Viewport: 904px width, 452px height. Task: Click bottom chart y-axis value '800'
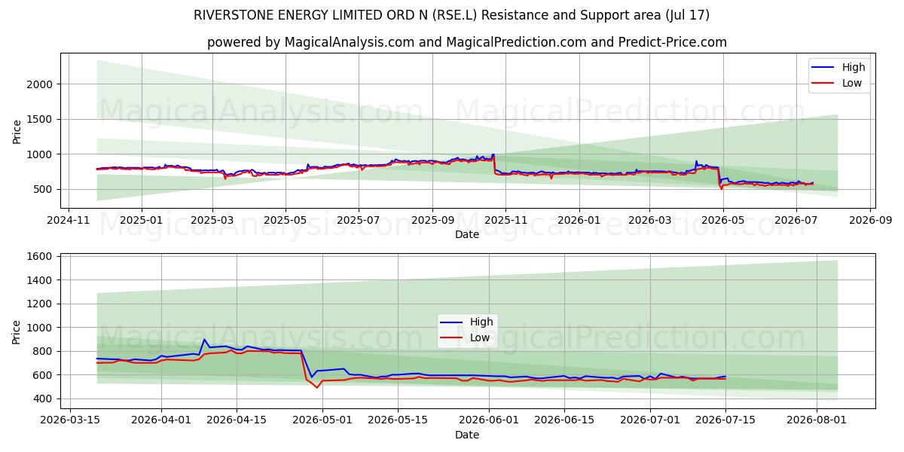[44, 351]
